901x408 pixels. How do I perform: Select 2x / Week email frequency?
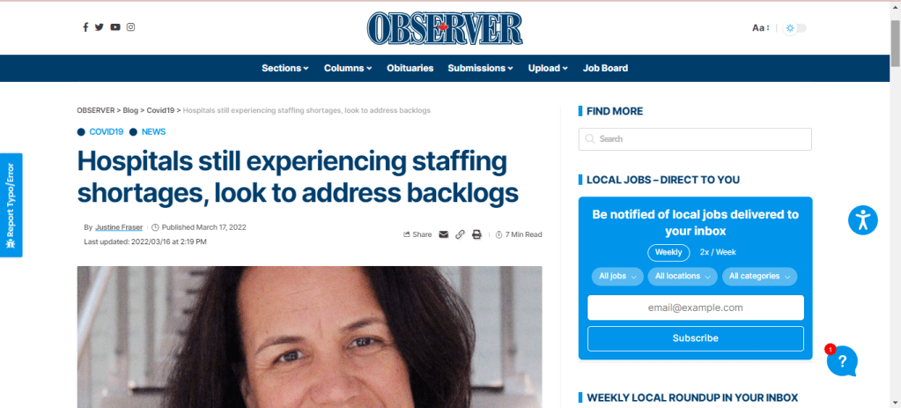point(718,252)
